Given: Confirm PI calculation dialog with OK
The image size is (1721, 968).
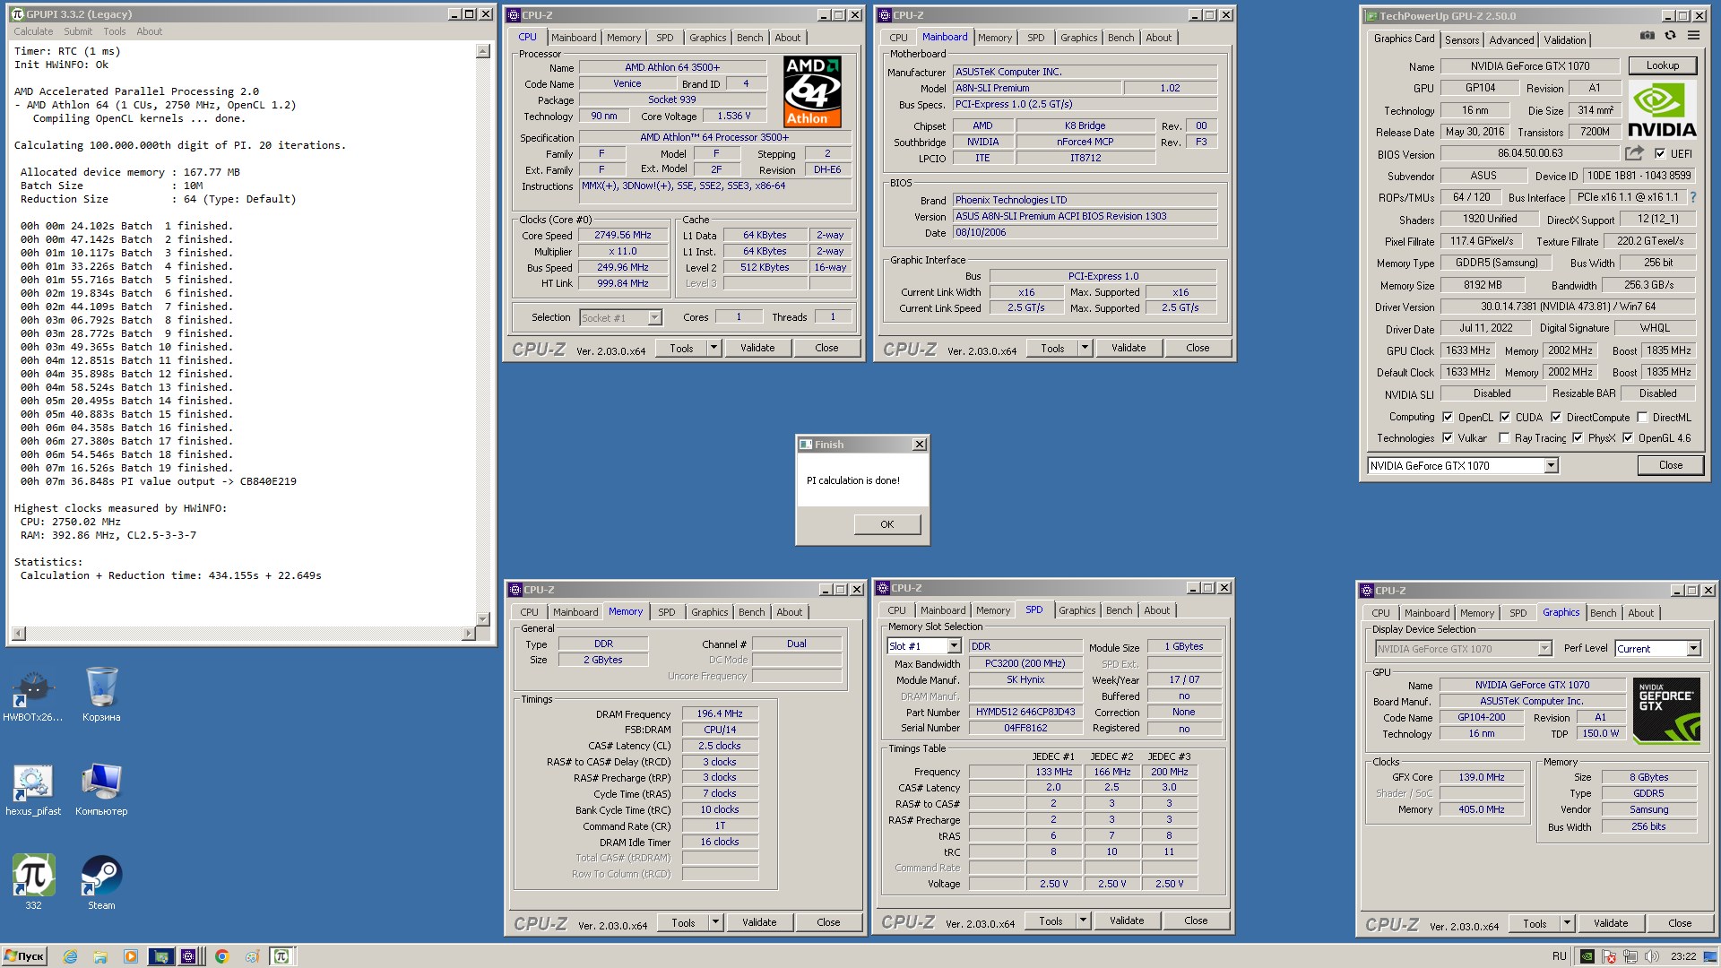Looking at the screenshot, I should [x=886, y=524].
